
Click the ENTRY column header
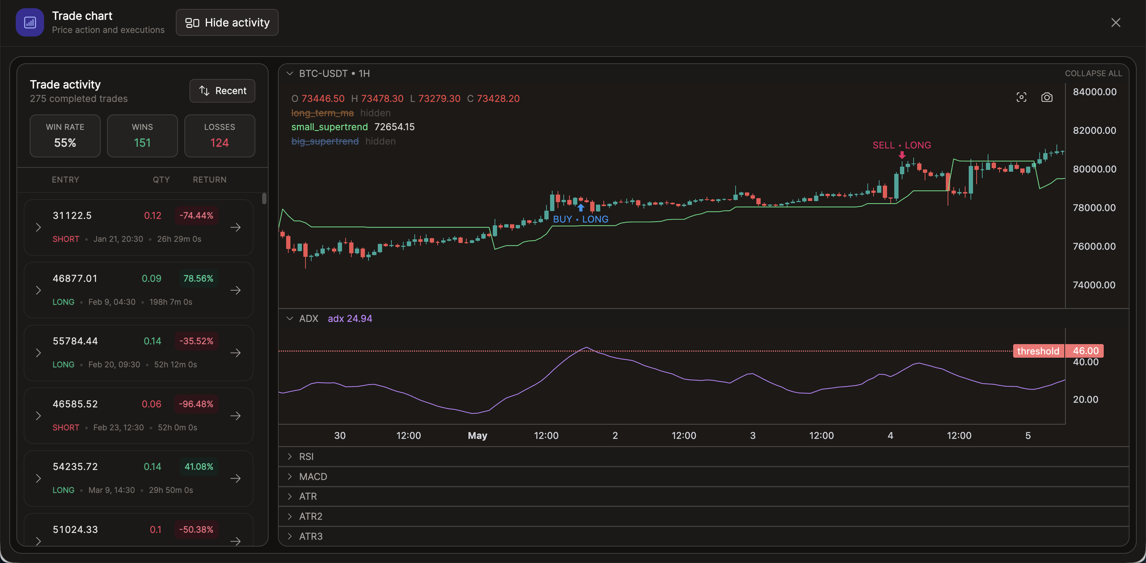tap(66, 180)
